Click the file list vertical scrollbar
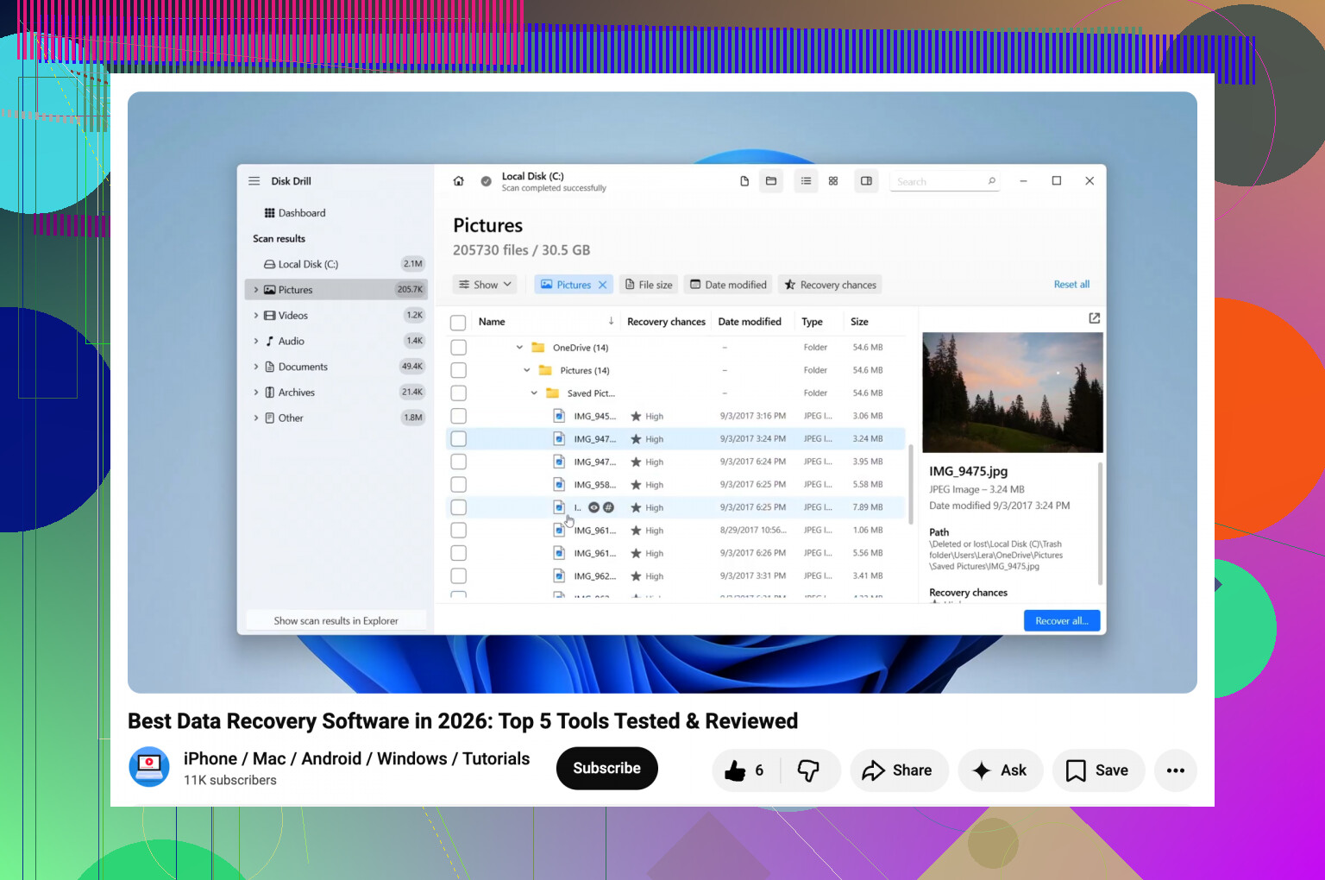 click(911, 483)
